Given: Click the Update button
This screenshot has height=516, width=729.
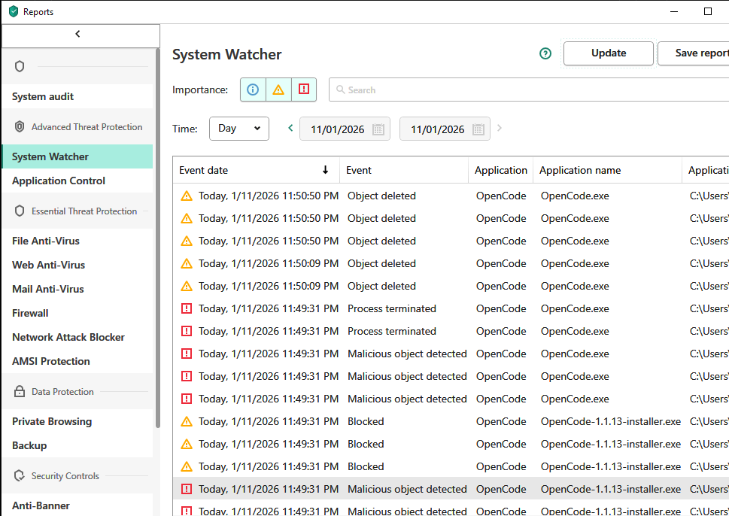Looking at the screenshot, I should (609, 53).
